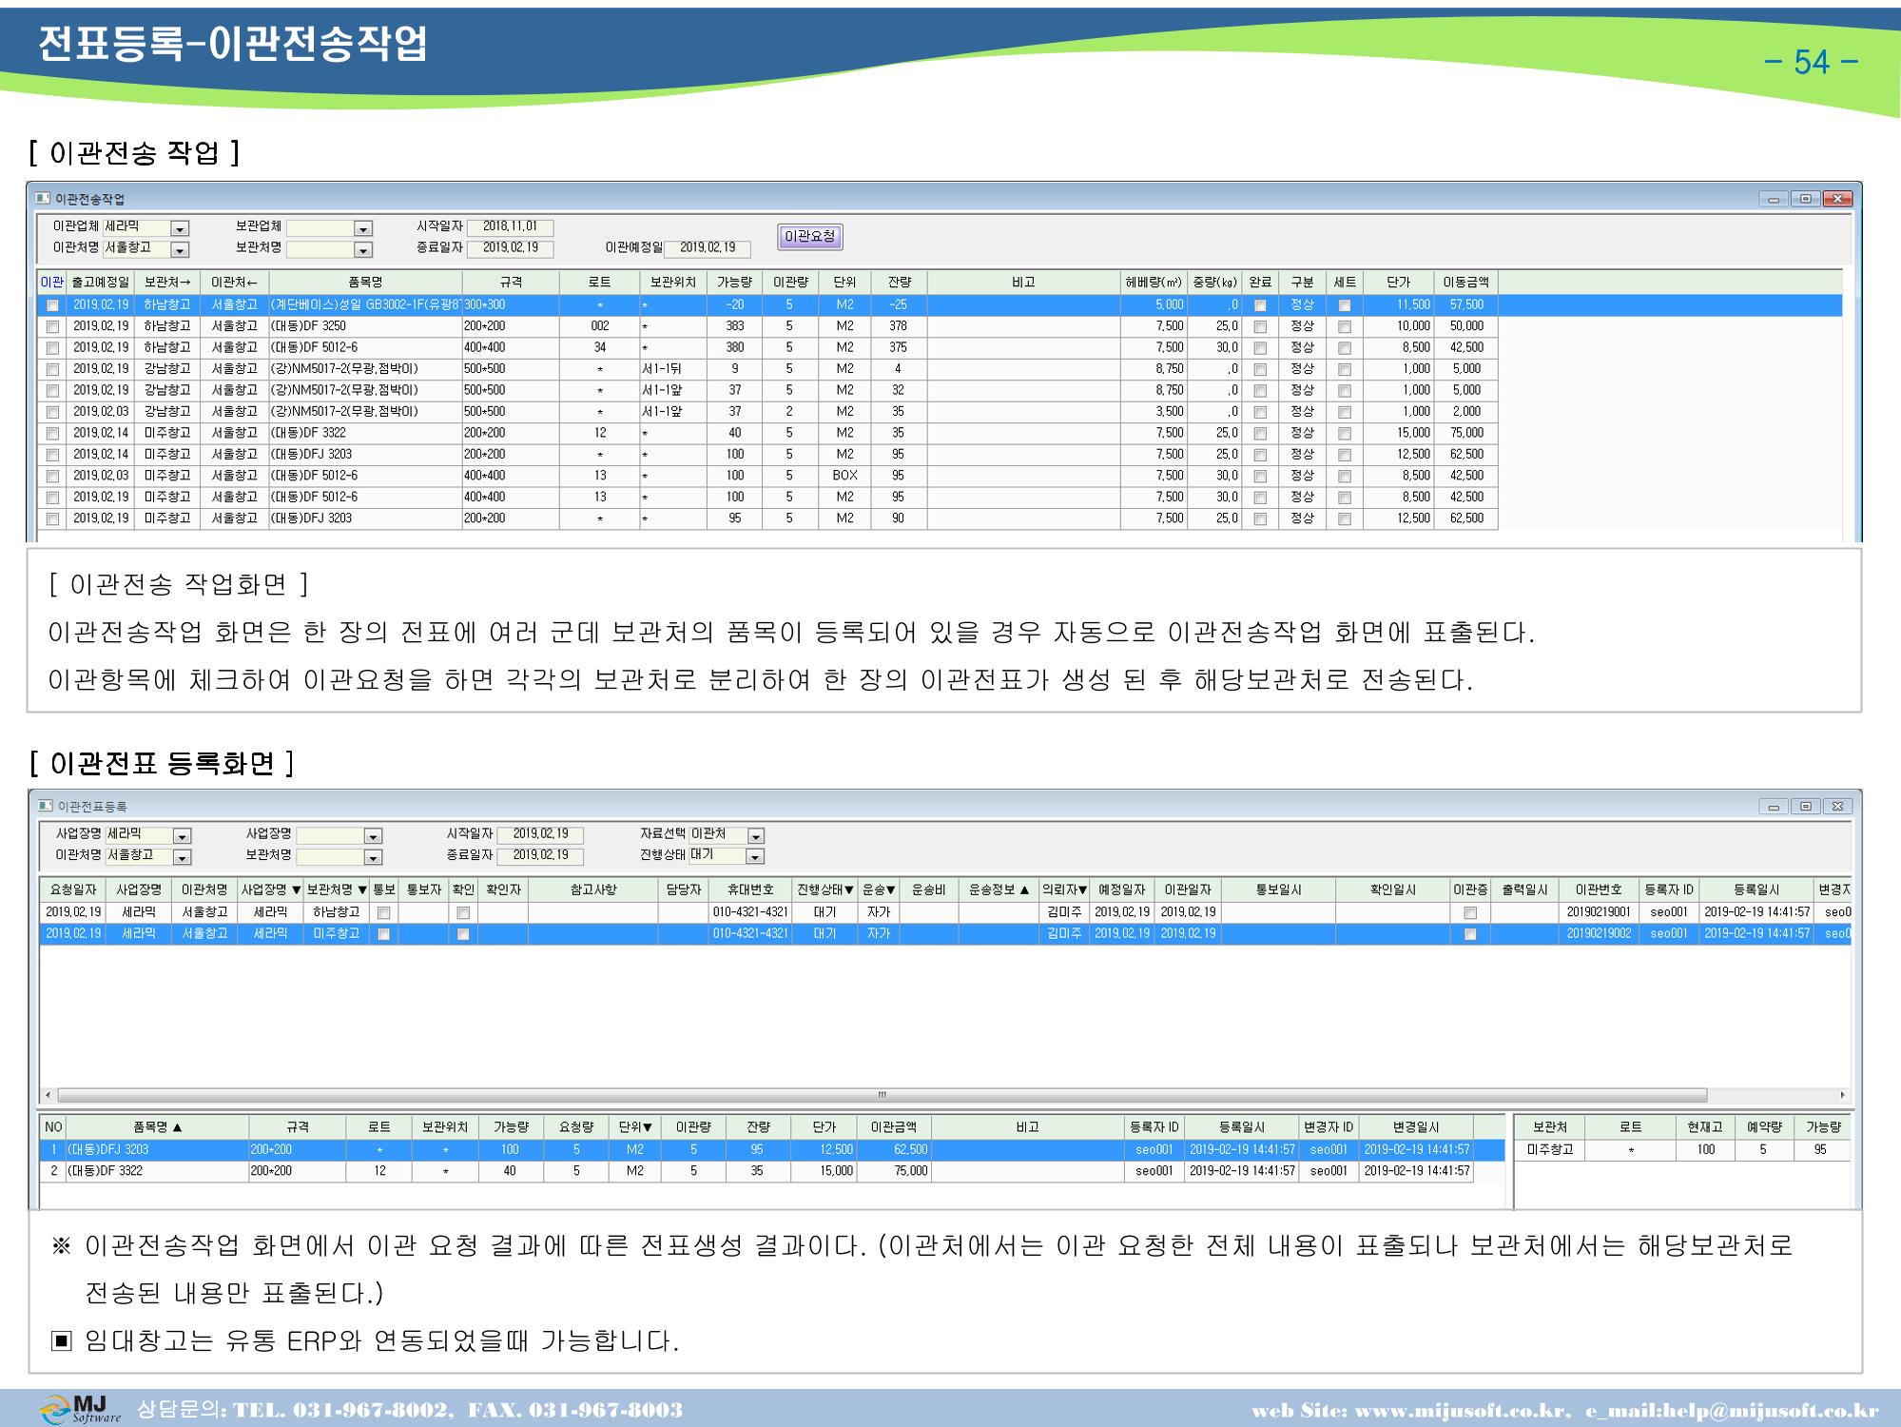This screenshot has width=1901, height=1427.
Task: Minimize the 이관전표등록 window
Action: tap(1773, 807)
